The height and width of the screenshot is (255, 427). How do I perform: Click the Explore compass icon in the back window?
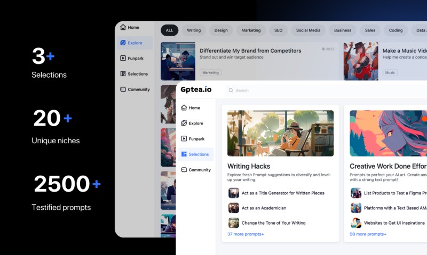point(123,43)
